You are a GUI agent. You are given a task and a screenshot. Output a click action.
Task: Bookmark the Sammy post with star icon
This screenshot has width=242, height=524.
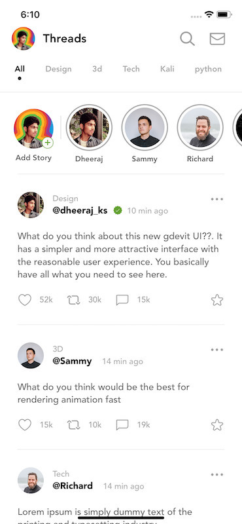(x=217, y=425)
